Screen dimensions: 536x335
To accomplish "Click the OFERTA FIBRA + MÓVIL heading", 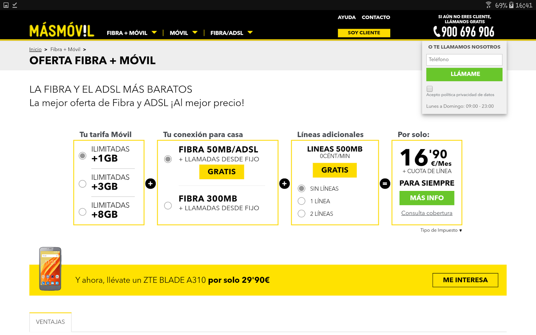I will [92, 61].
